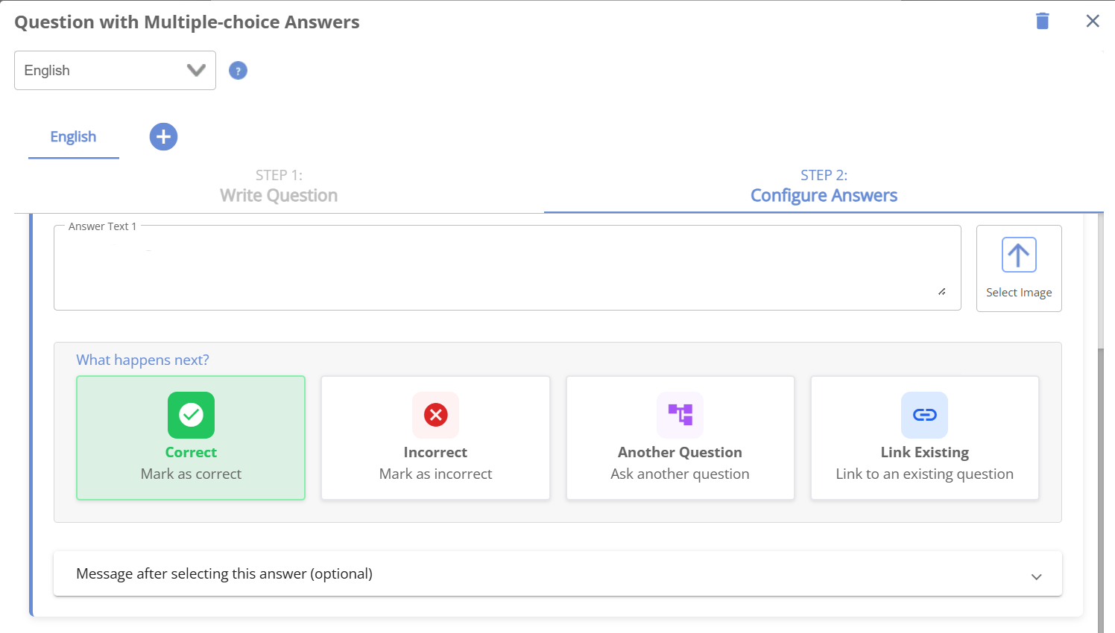Click the green checkmark Correct icon
This screenshot has height=633, width=1115.
[191, 415]
